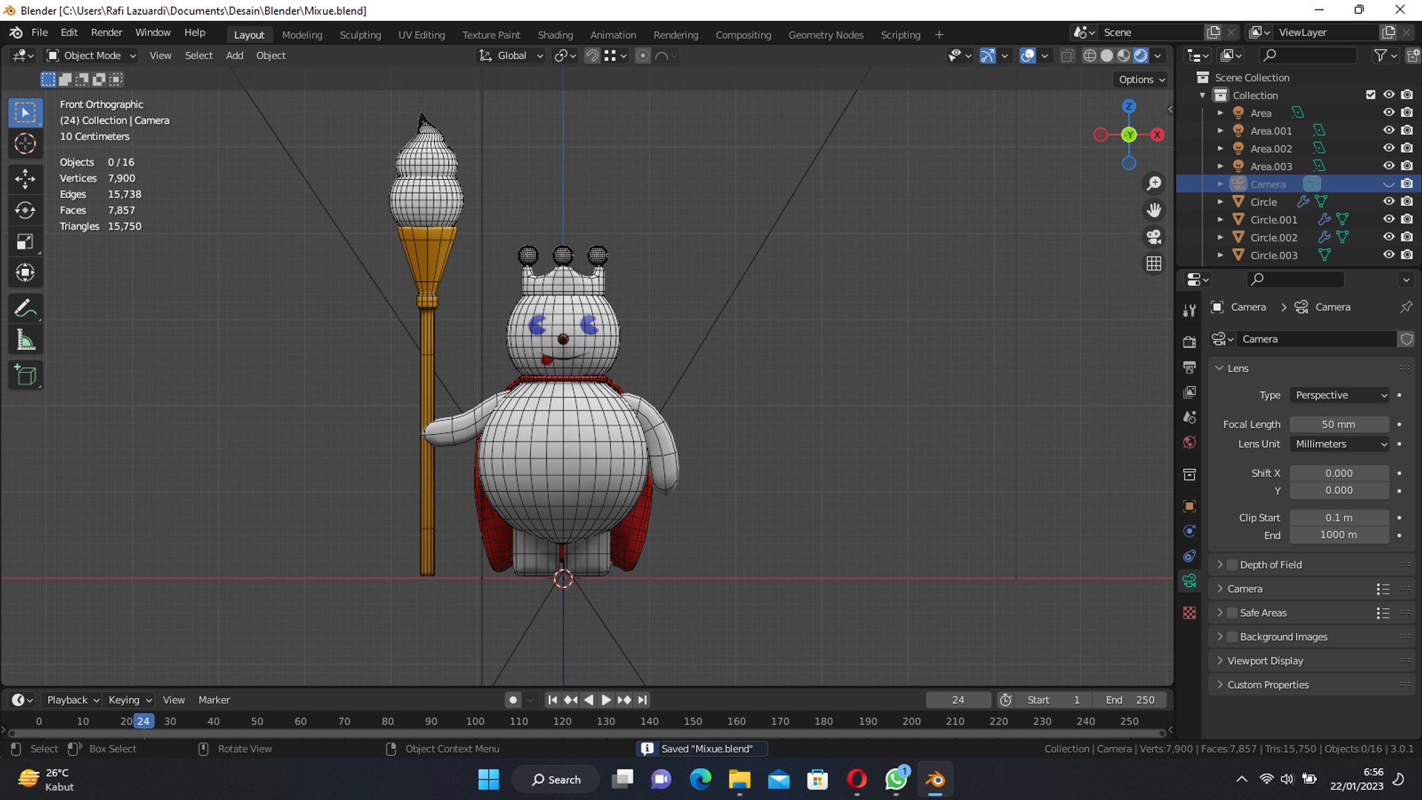Select the Cursor tool in toolbar
The height and width of the screenshot is (800, 1422).
click(25, 144)
